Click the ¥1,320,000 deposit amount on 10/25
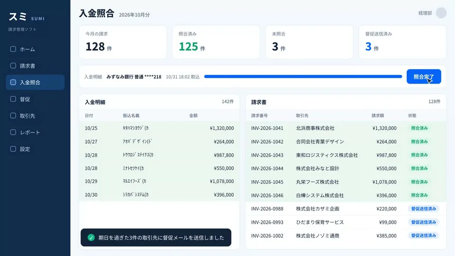Image resolution: width=455 pixels, height=256 pixels. (222, 128)
